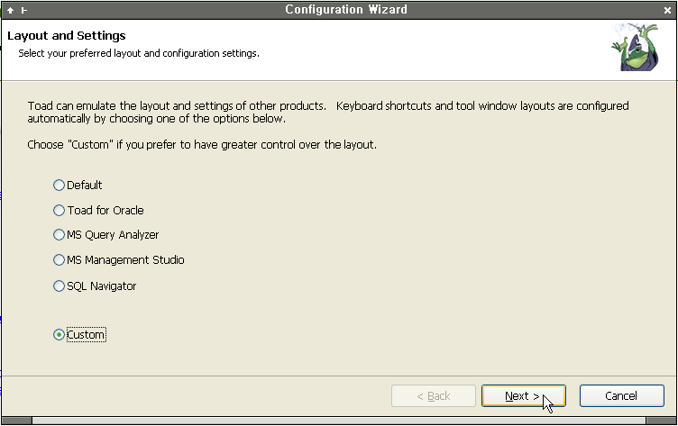Click the Configuration Wizard title bar text
This screenshot has height=426, width=678.
(346, 10)
